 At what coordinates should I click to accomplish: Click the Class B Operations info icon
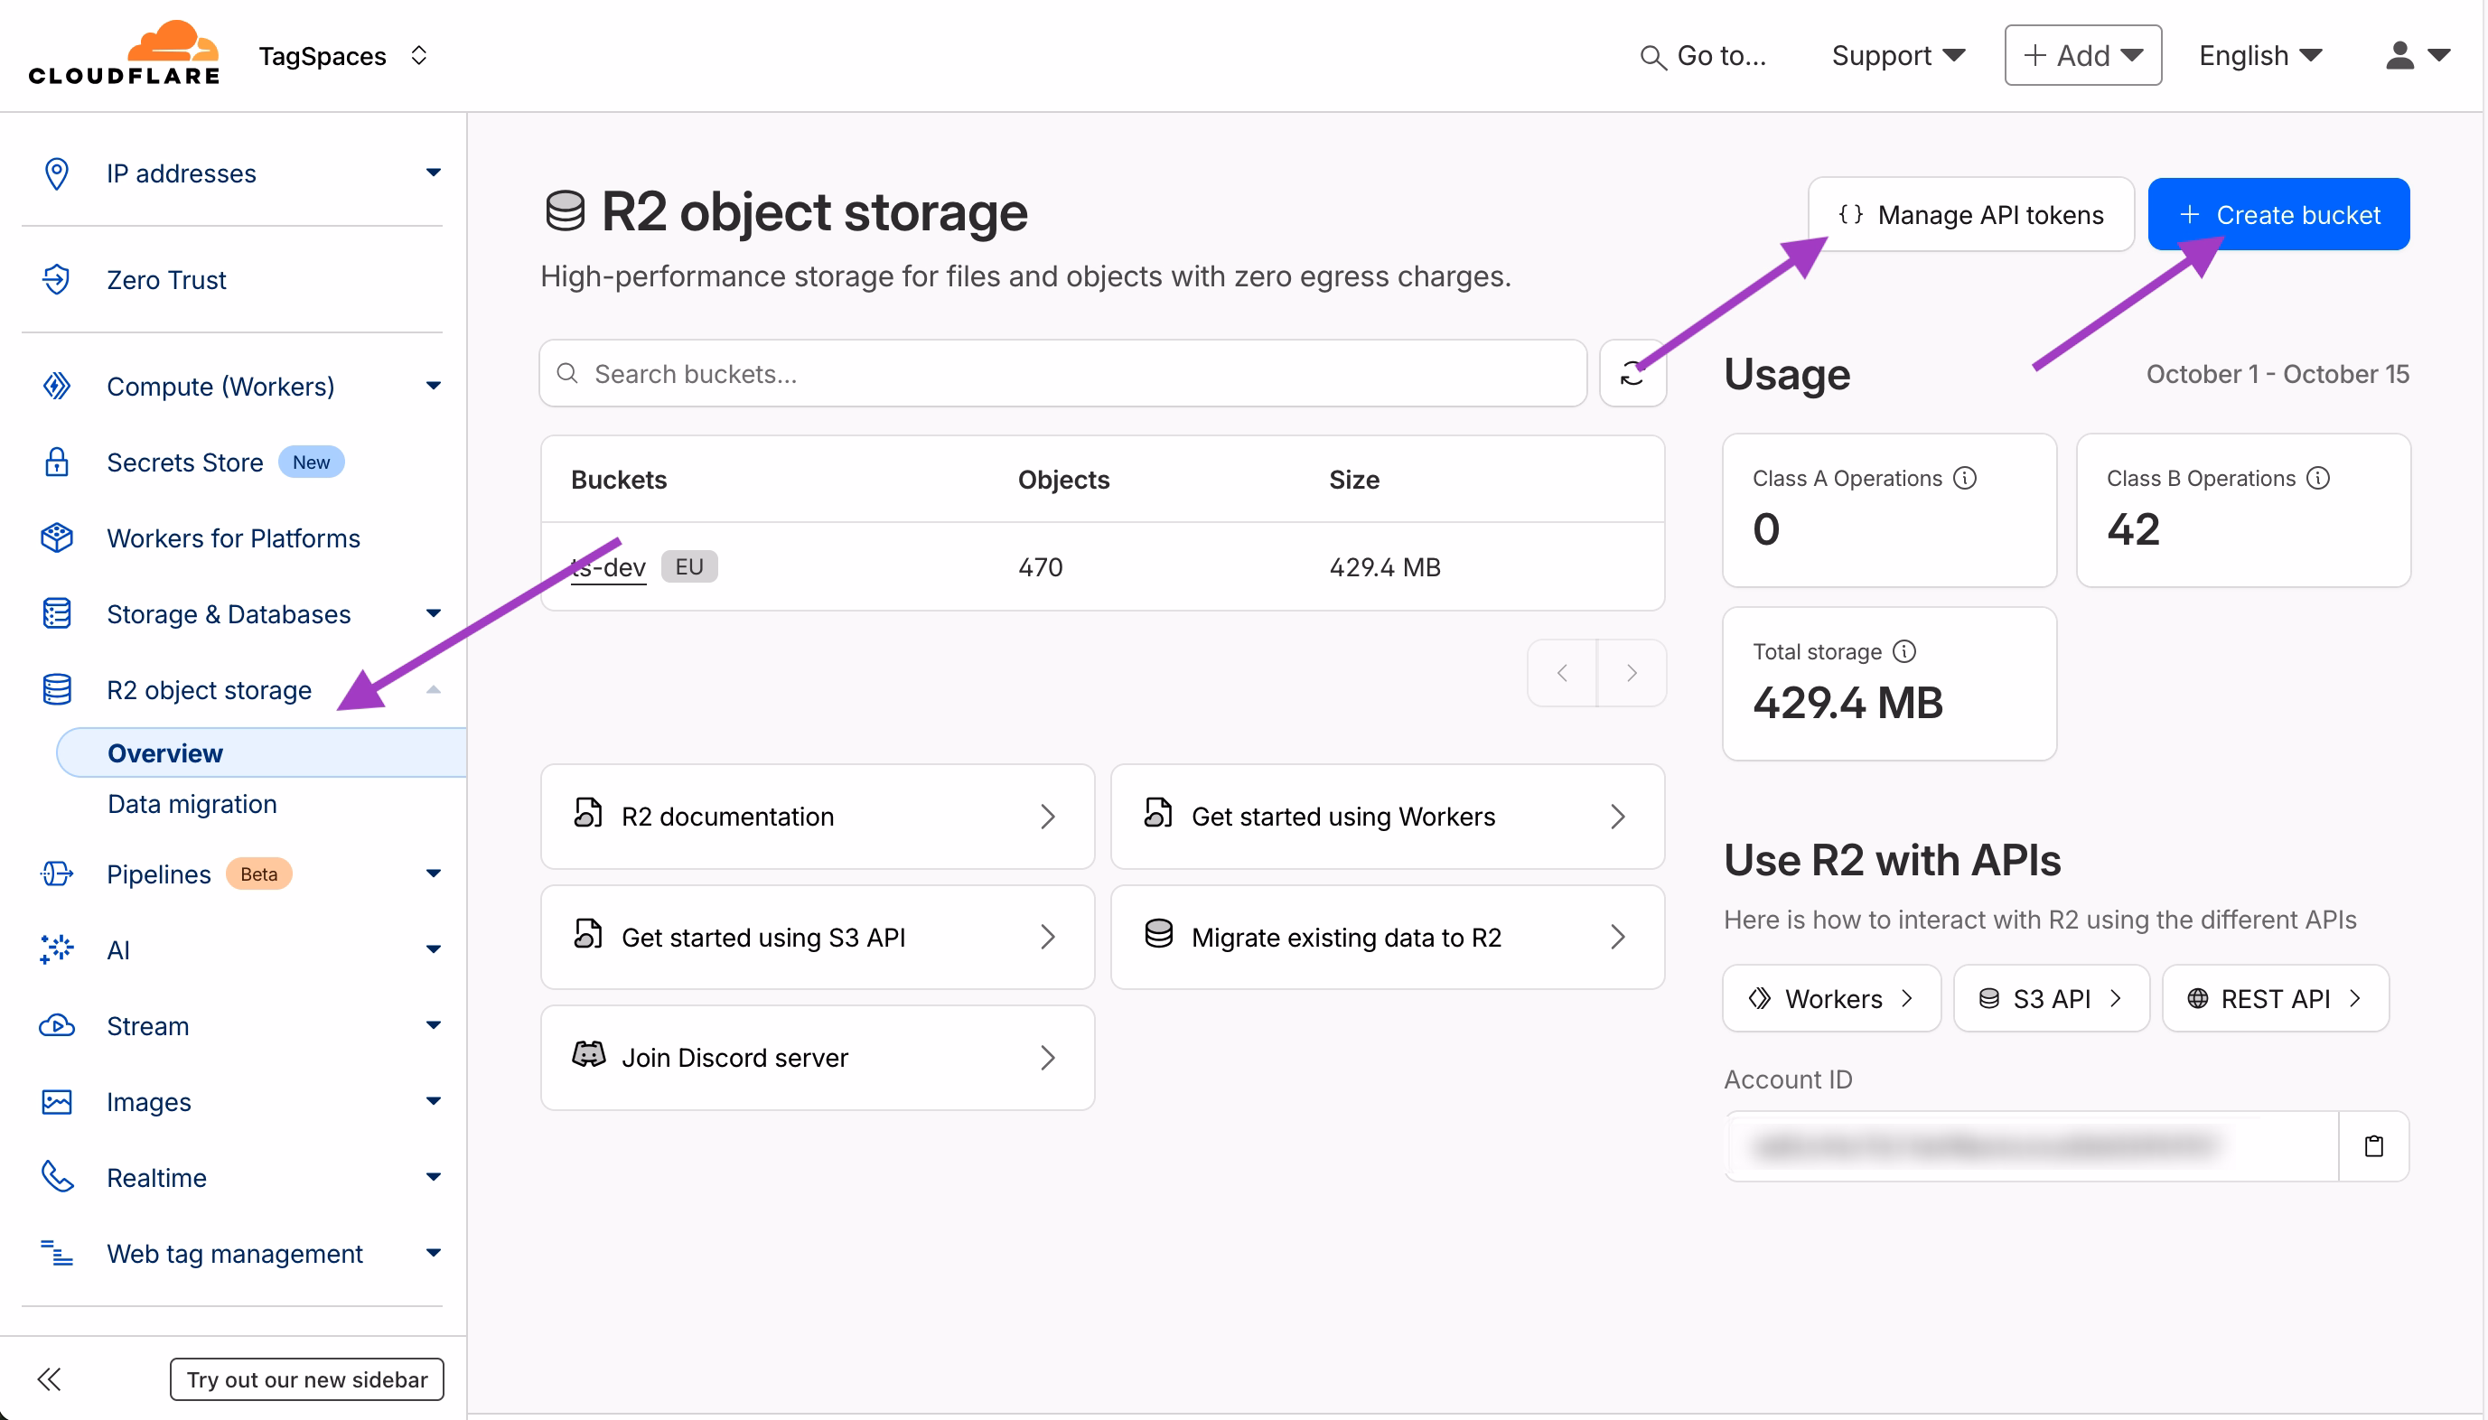(x=2318, y=478)
